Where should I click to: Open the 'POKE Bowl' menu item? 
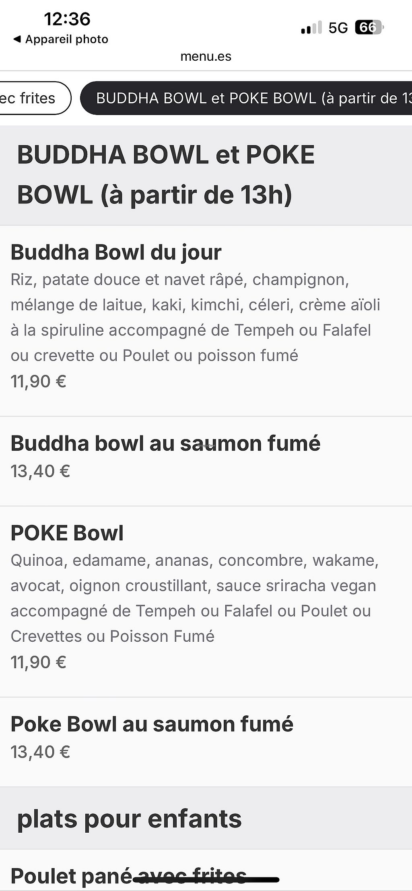[x=67, y=533]
